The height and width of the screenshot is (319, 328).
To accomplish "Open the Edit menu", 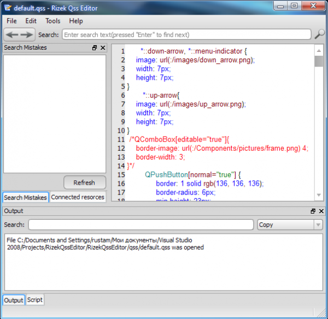I will pos(31,21).
